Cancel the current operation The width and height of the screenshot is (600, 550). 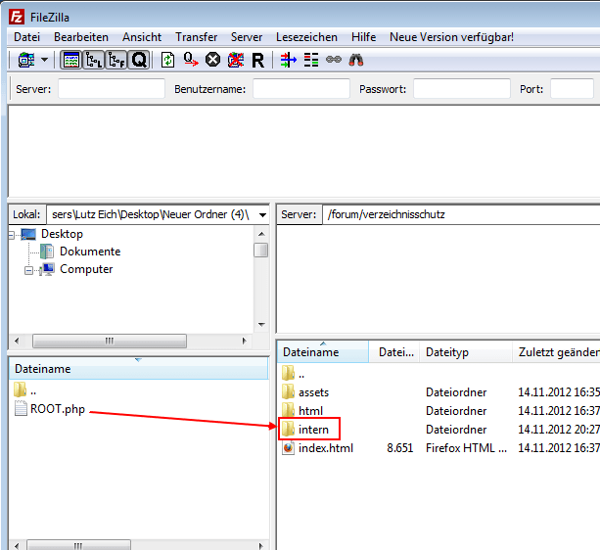212,60
